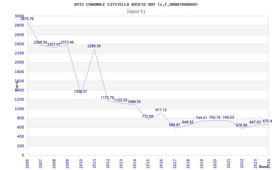Click the 1800 y-axis tick label

pos(19,72)
